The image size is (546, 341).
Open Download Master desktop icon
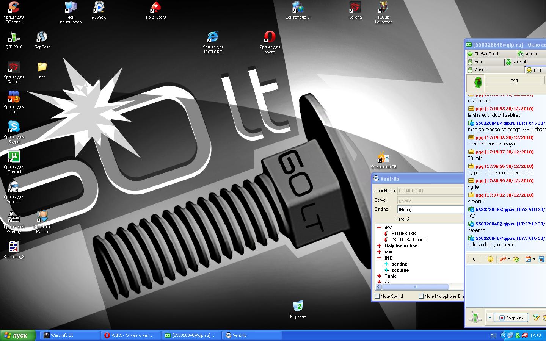click(42, 222)
